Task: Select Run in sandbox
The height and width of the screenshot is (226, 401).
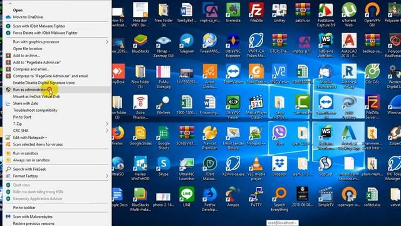Action: (57, 153)
